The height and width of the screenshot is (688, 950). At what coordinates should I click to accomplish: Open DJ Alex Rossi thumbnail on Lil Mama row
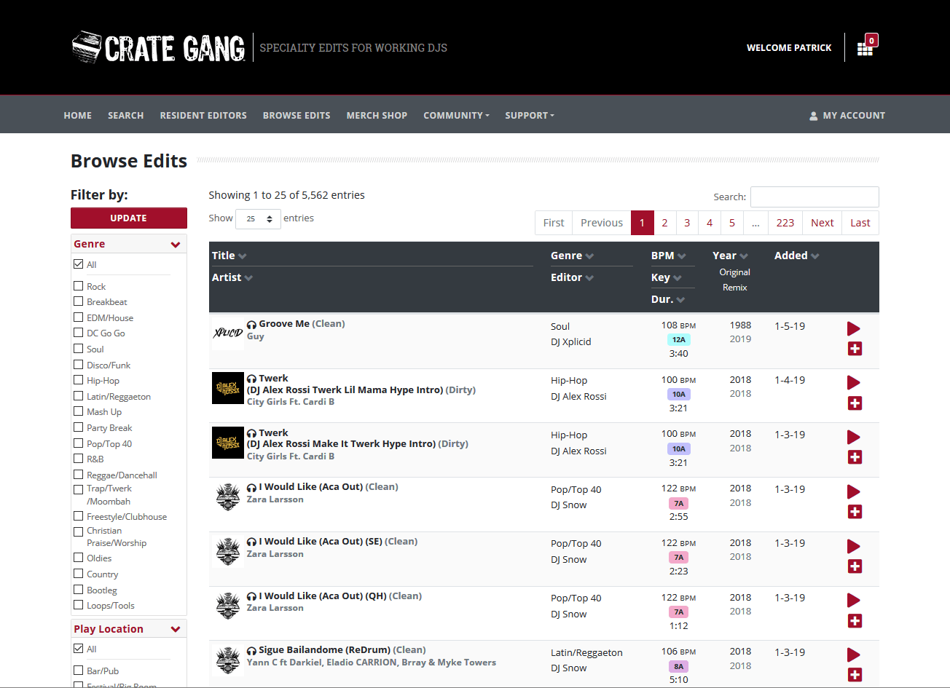[x=227, y=388]
